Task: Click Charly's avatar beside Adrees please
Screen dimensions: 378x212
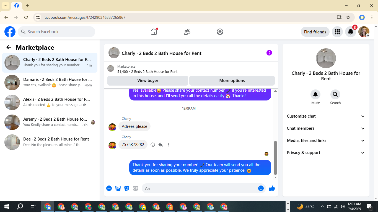Action: [112, 127]
